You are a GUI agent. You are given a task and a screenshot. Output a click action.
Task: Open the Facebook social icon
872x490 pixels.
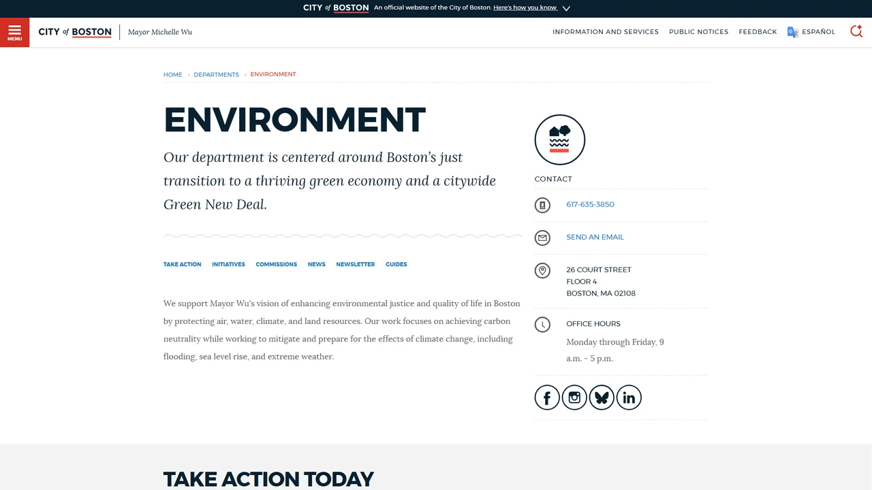pos(547,397)
